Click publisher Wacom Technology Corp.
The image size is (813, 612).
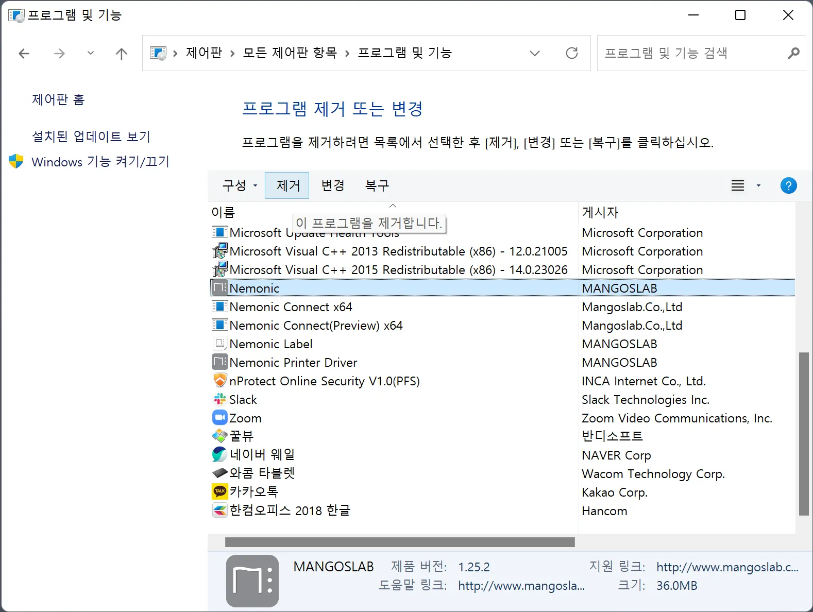coord(653,474)
